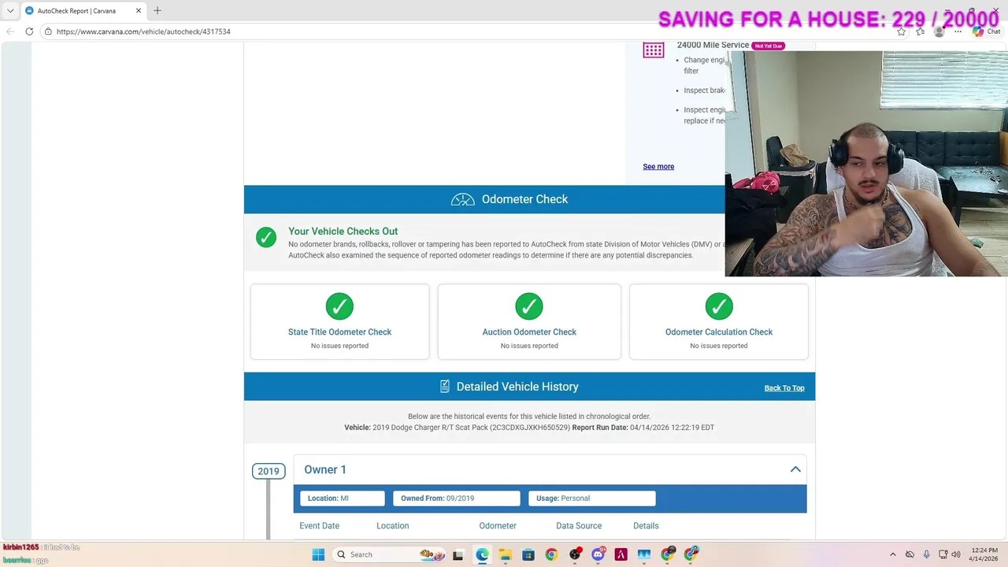Click State Title Odometer Check checkmark
The image size is (1008, 567).
(x=339, y=306)
